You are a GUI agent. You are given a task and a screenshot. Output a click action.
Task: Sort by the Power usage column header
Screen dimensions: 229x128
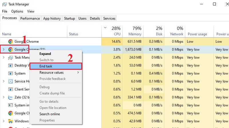click(x=199, y=32)
